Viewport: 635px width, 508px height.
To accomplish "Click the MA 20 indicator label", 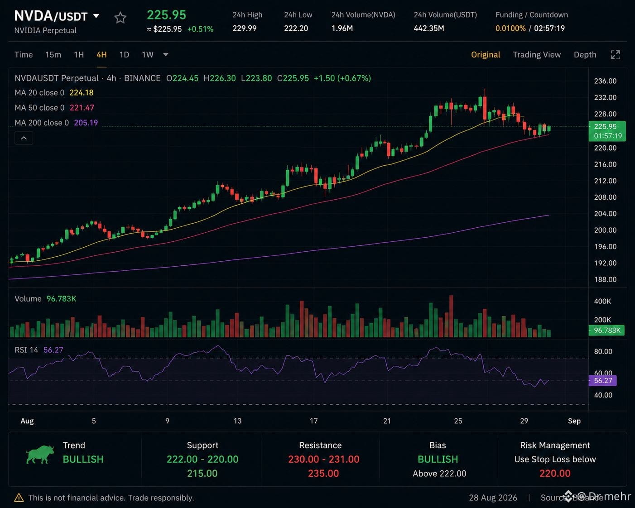I will (39, 93).
